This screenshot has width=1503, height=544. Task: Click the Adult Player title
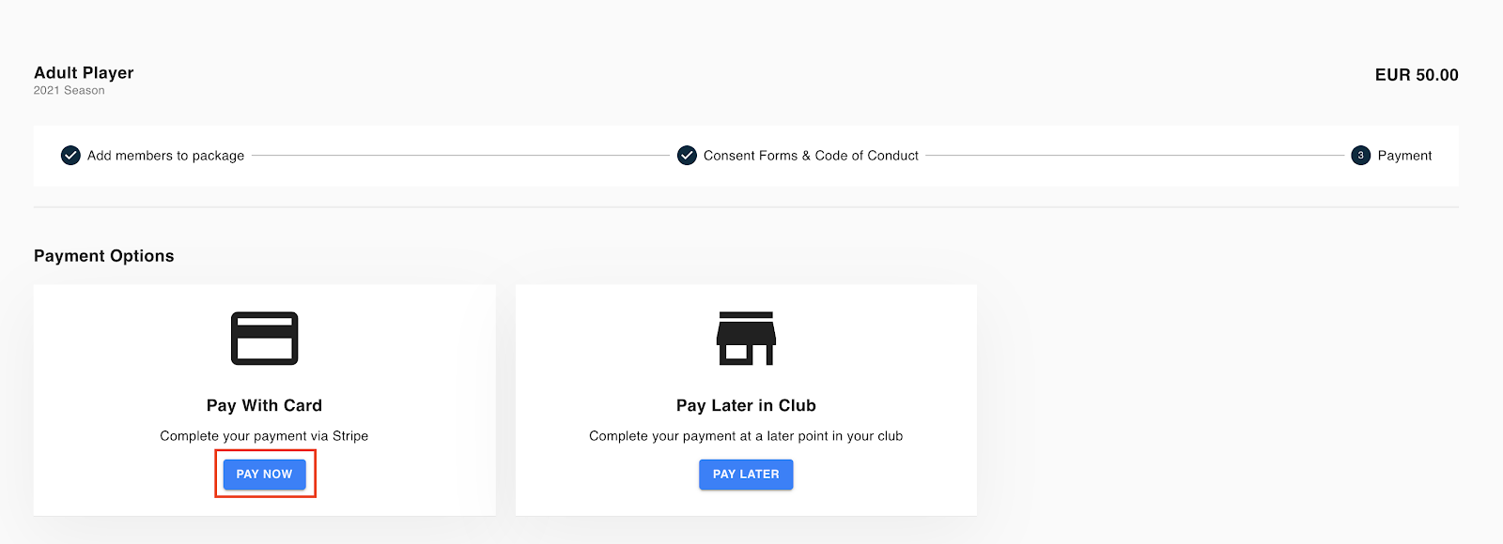(84, 72)
